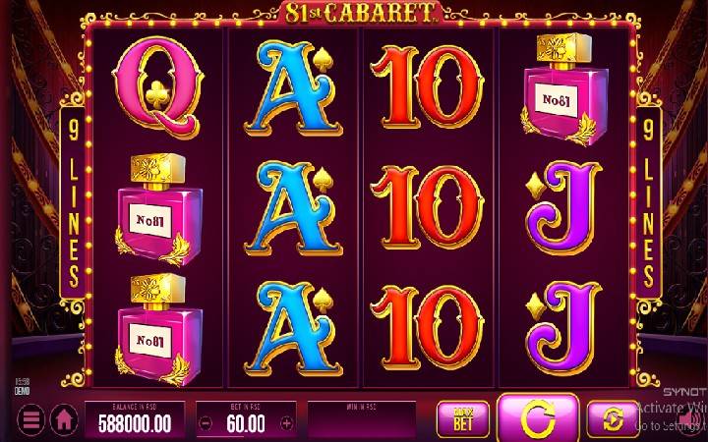The image size is (708, 442).
Task: Select the right 9 Lines indicator
Action: pos(648,201)
